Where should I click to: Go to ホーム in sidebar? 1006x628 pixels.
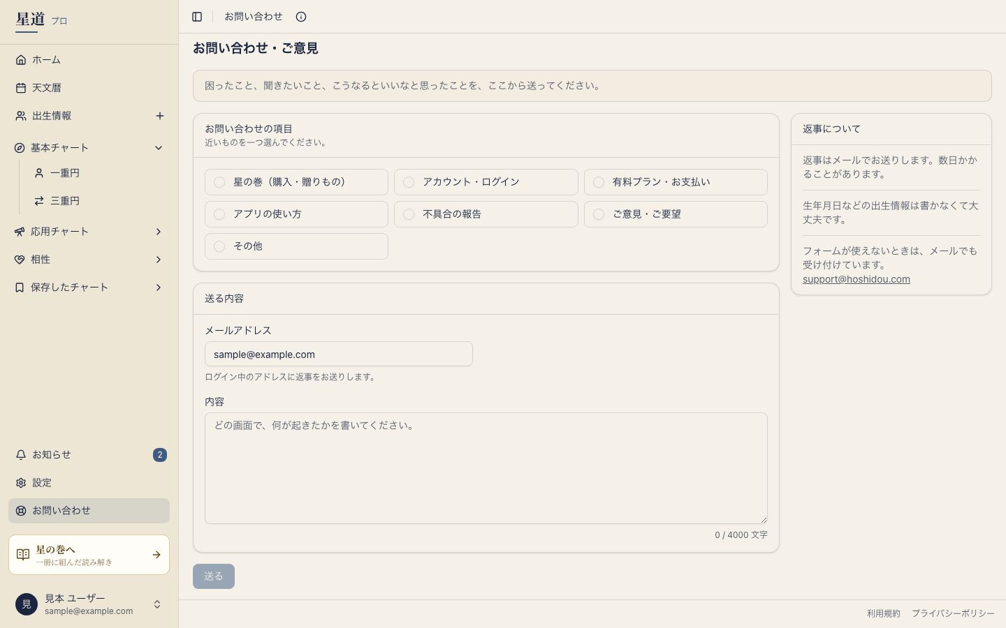click(89, 60)
